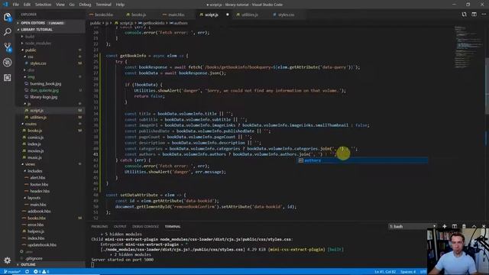Add a new terminal with plus icon
The image size is (489, 275).
[x=445, y=226]
